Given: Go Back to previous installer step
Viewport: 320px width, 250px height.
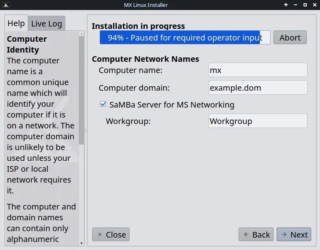Looking at the screenshot, I should (256, 234).
